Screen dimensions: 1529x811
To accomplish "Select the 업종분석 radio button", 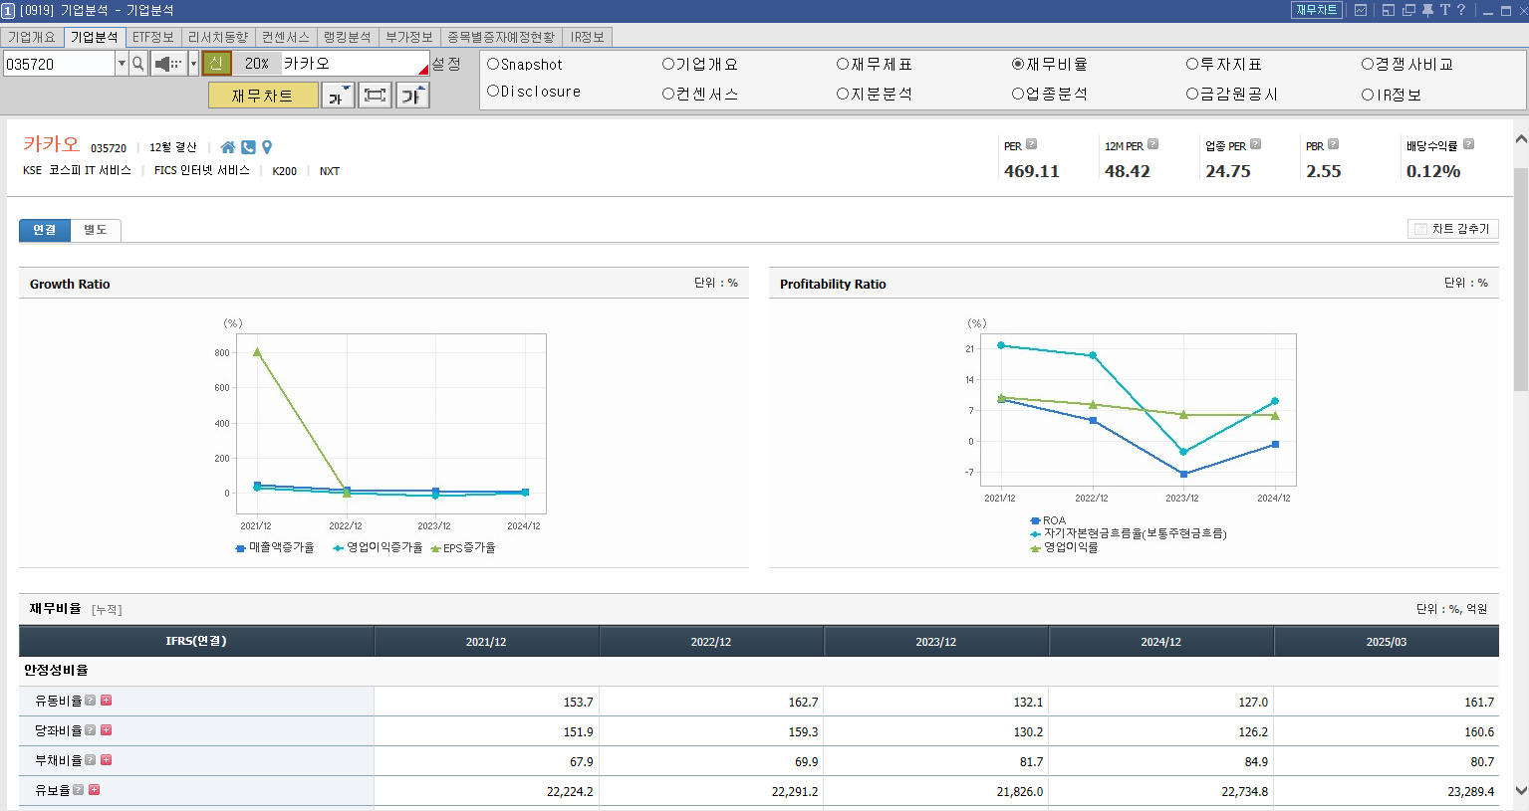I will point(1018,94).
